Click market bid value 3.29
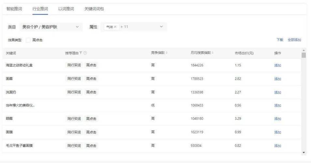The image size is (311, 163). pyautogui.click(x=238, y=119)
